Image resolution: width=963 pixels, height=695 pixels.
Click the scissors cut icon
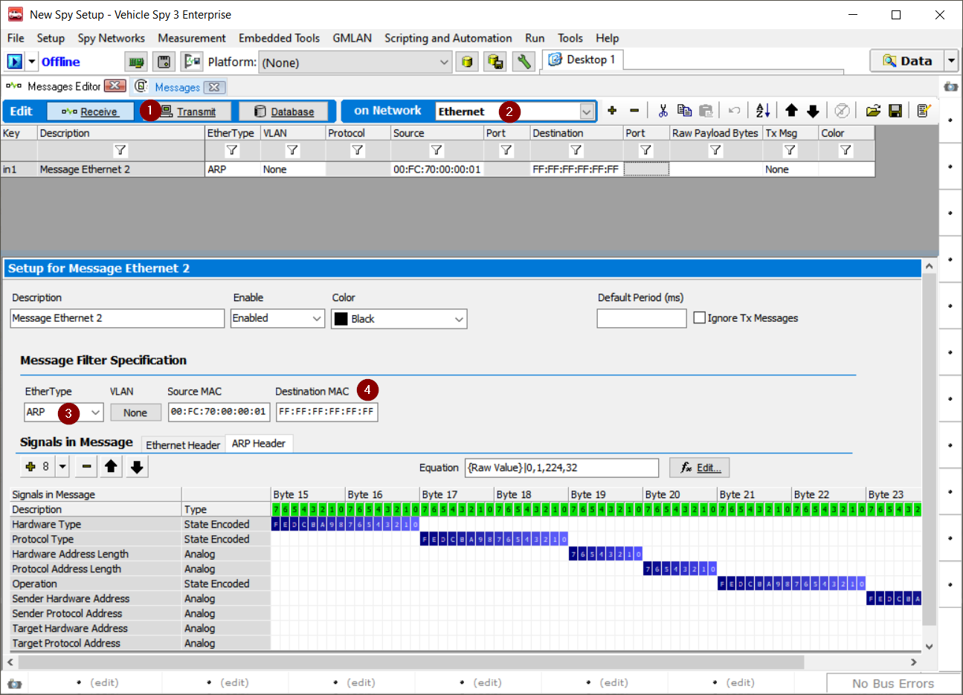point(663,111)
